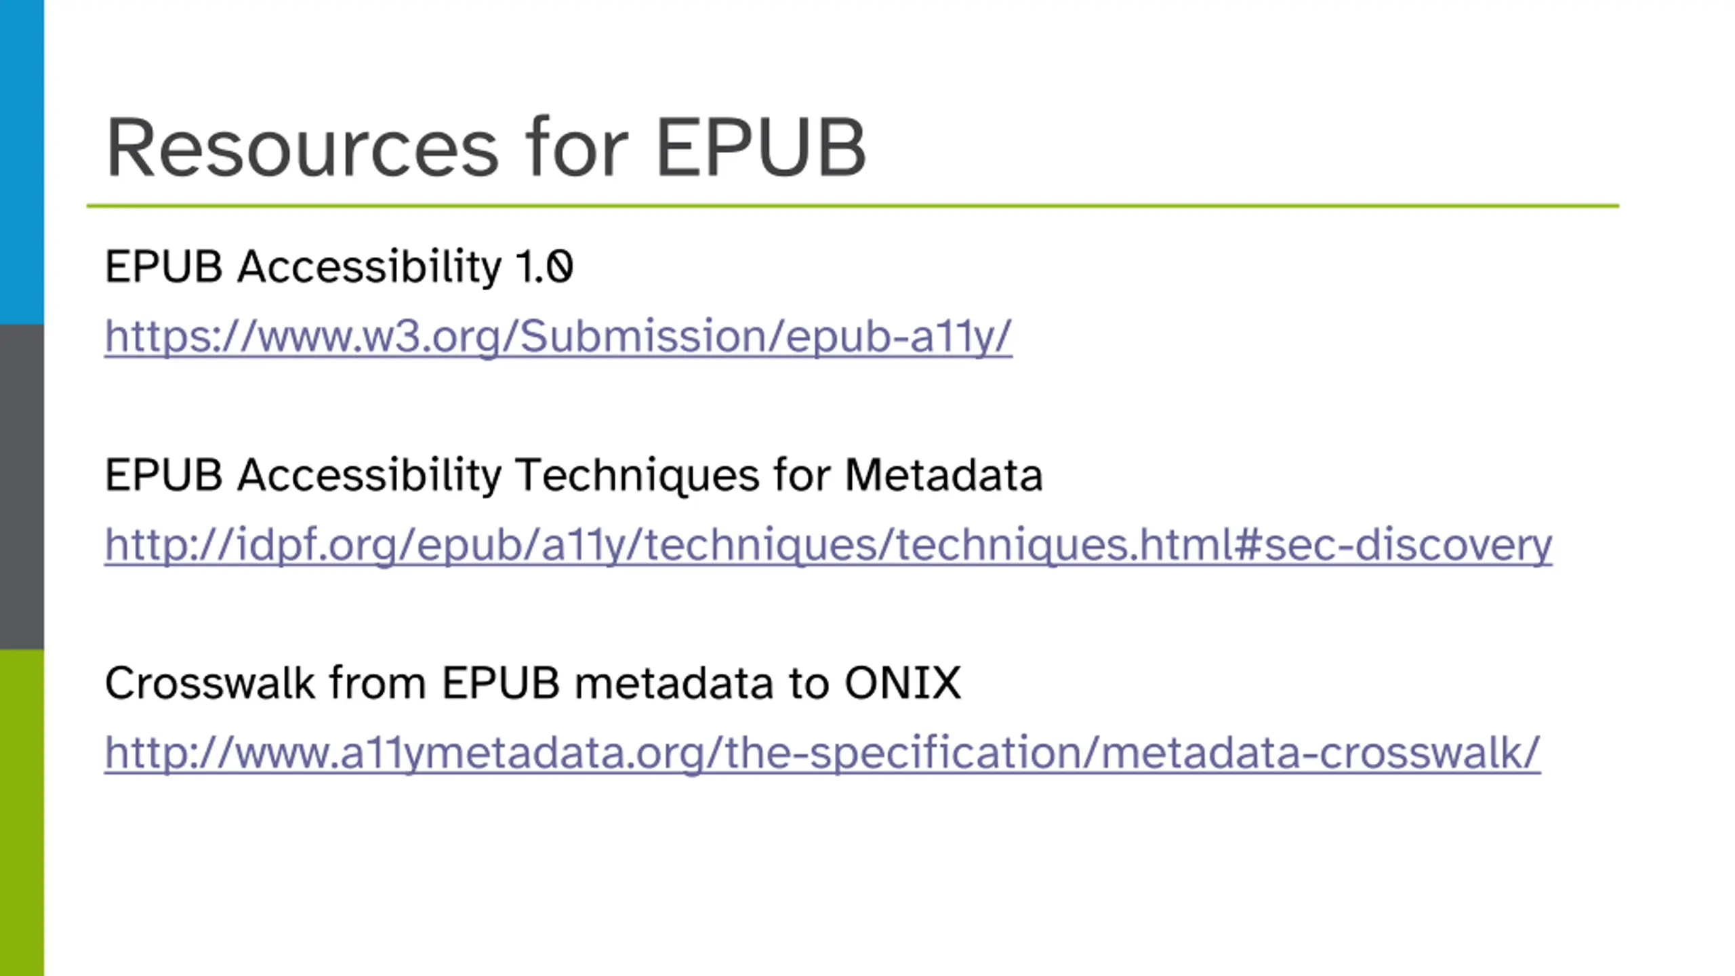Image resolution: width=1735 pixels, height=976 pixels.
Task: Click the blue segment of the left sidebar
Action: (22, 162)
